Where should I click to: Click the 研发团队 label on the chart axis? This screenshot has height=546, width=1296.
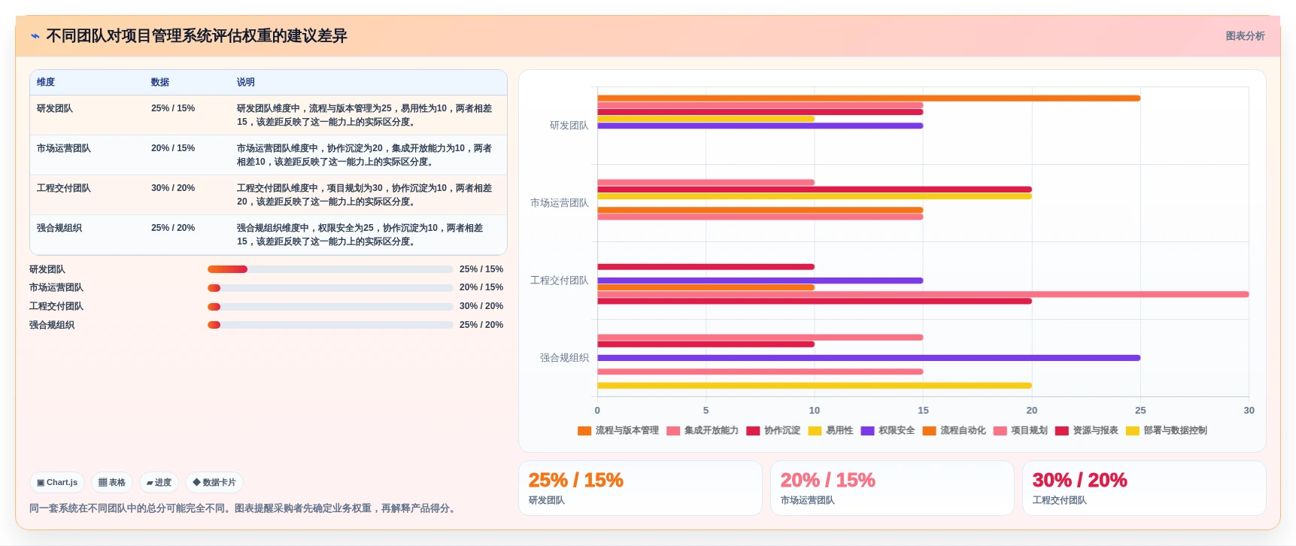click(569, 126)
